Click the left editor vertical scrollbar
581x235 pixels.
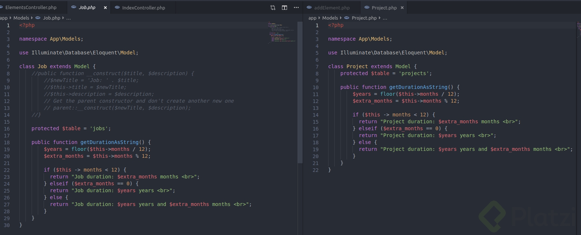(x=300, y=92)
